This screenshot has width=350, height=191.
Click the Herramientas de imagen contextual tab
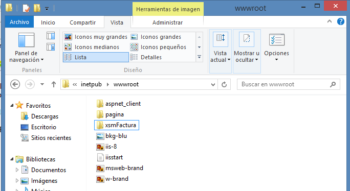click(168, 9)
